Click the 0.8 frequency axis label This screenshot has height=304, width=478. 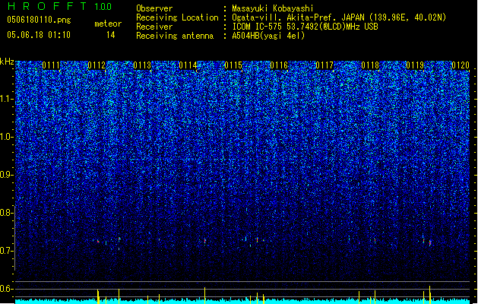pyautogui.click(x=7, y=213)
